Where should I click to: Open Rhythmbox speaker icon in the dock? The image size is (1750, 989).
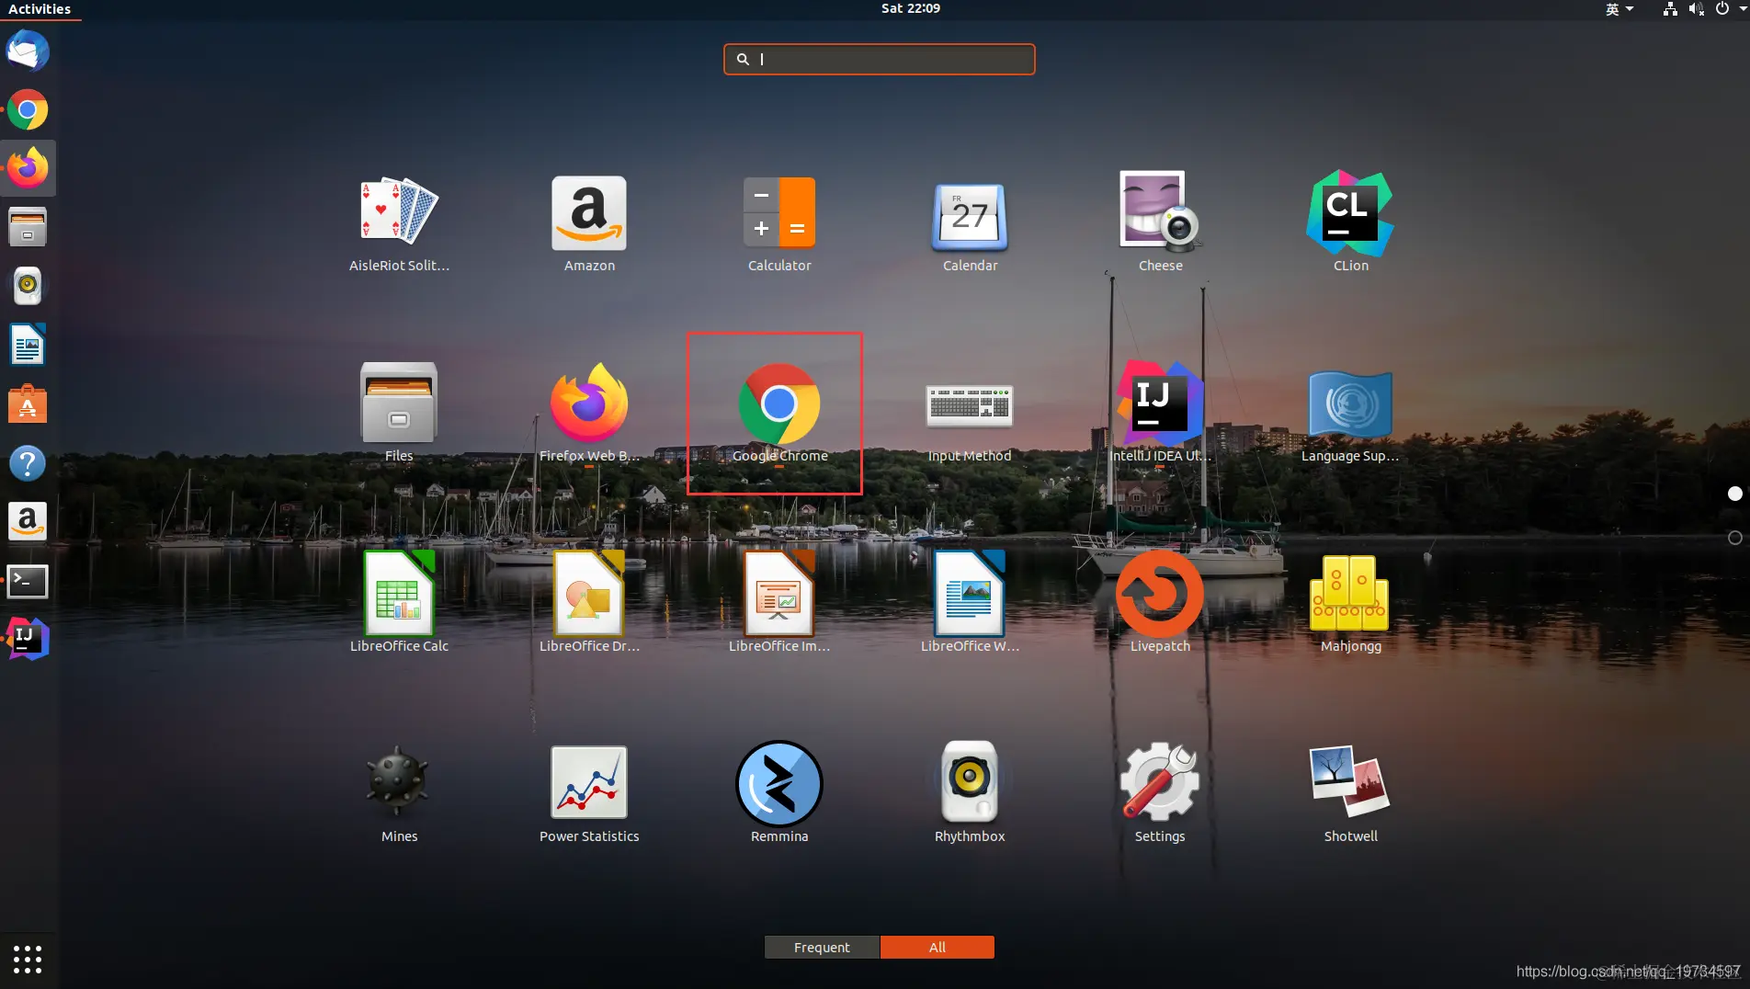(28, 286)
